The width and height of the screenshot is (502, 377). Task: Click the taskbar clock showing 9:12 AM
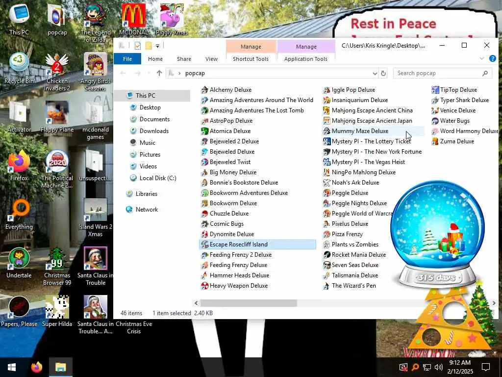pyautogui.click(x=460, y=367)
